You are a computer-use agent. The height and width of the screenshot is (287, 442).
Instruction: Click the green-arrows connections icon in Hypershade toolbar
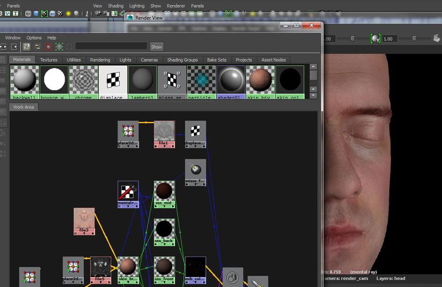click(59, 47)
